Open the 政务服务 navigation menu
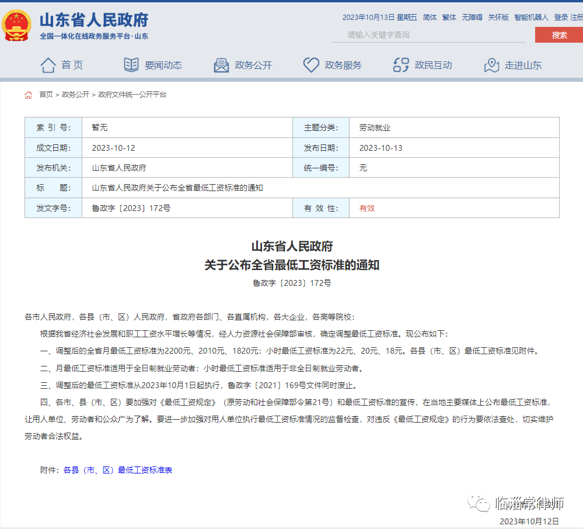 point(343,65)
